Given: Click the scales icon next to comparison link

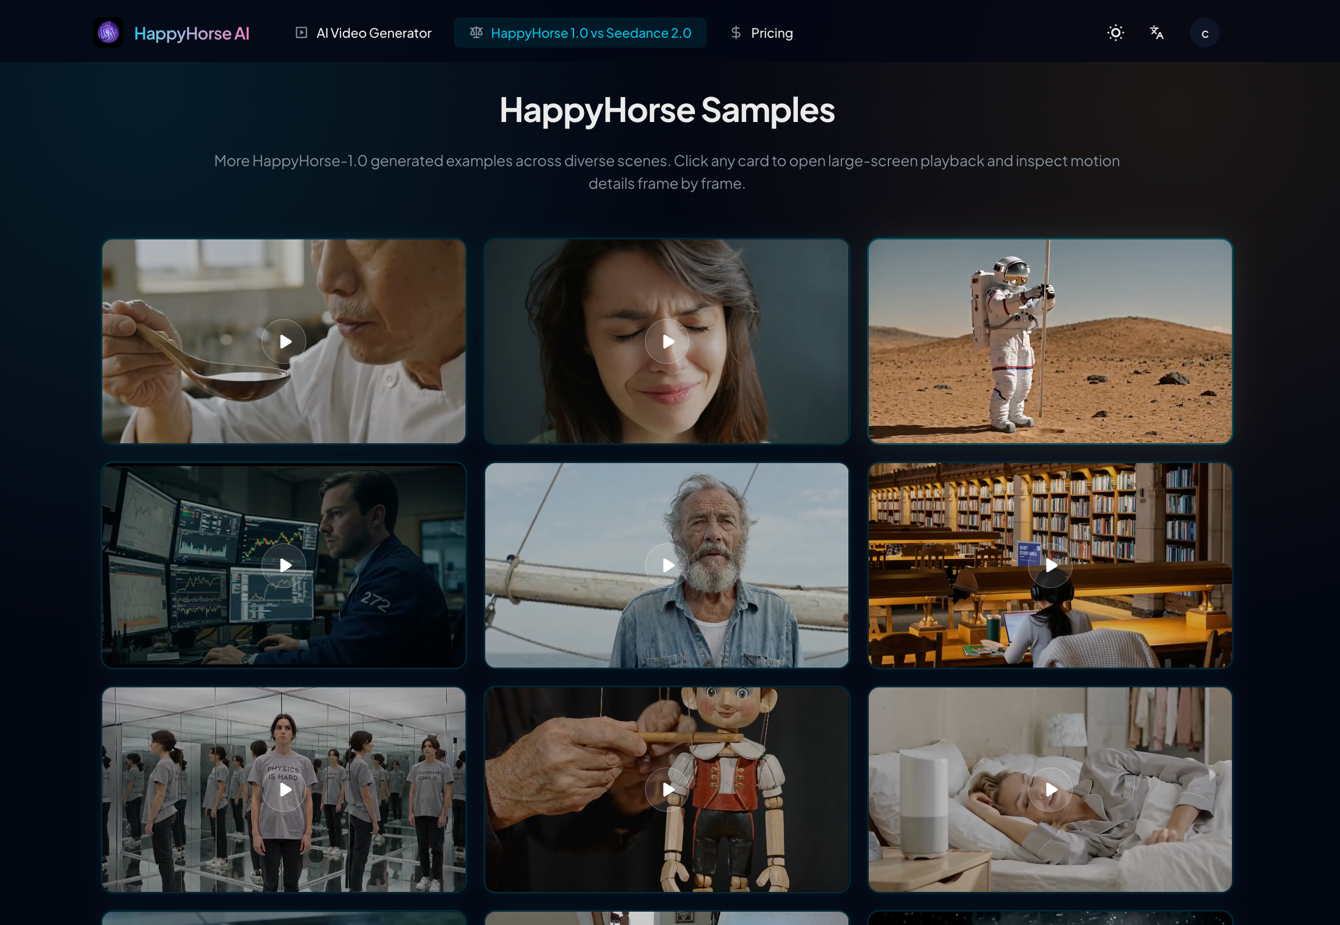Looking at the screenshot, I should tap(476, 33).
